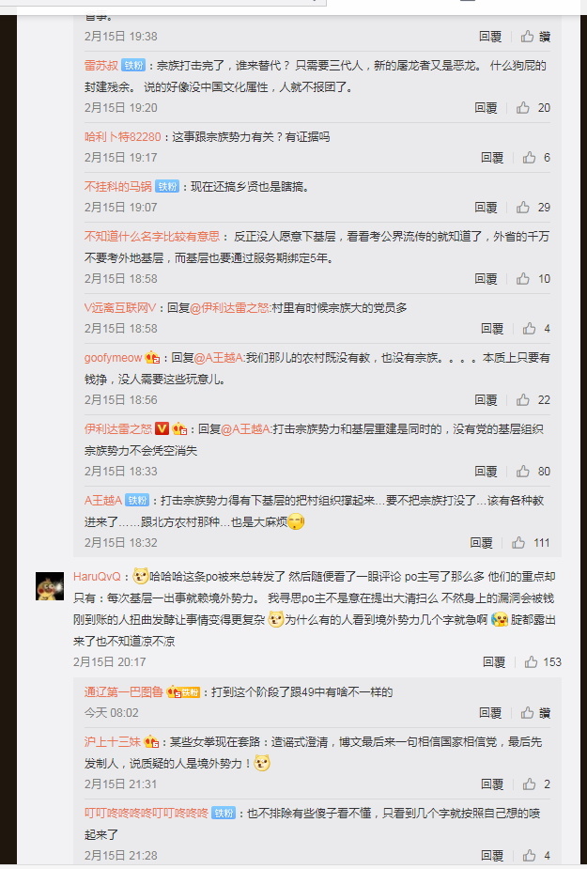Reply to V远离互联网V's comment
This screenshot has height=869, width=587.
point(491,329)
